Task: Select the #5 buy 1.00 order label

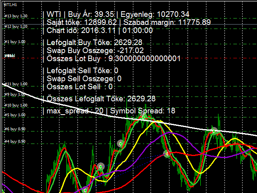Action: pos(15,115)
